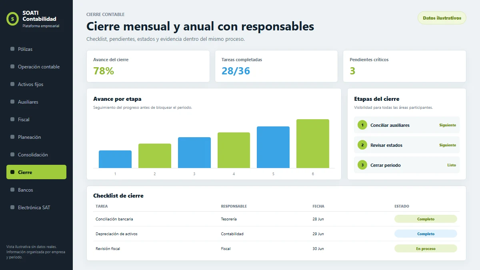The width and height of the screenshot is (480, 270).
Task: Go to Electrónica SAT
Action: coord(36,208)
